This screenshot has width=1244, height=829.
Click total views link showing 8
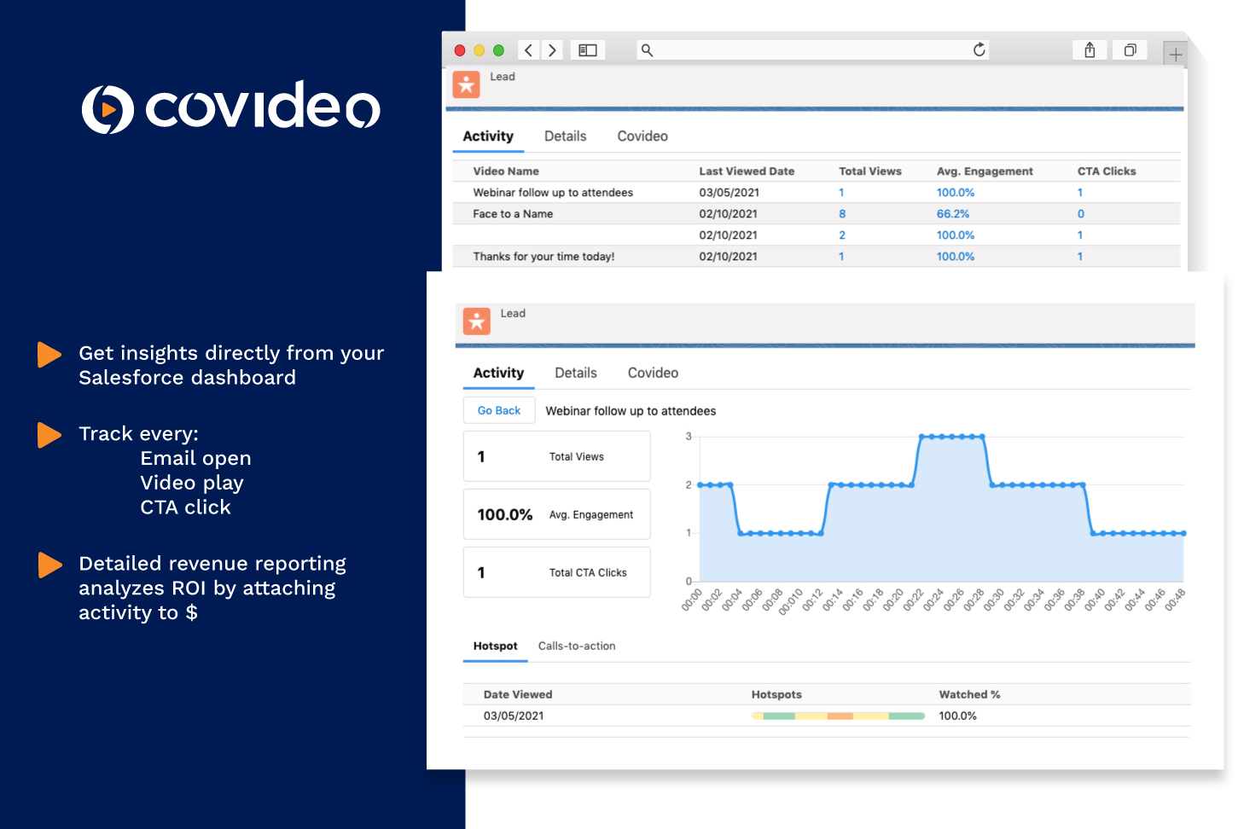pyautogui.click(x=842, y=214)
